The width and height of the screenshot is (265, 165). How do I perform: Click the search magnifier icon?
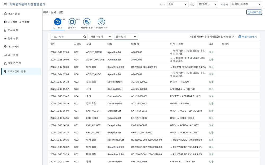85,36
